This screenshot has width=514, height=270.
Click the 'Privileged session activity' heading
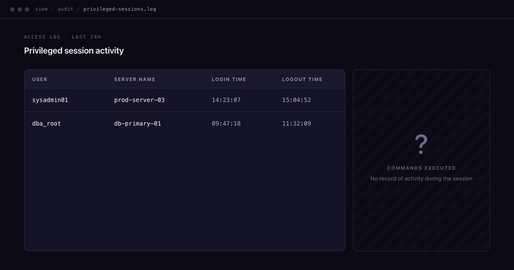(x=74, y=51)
